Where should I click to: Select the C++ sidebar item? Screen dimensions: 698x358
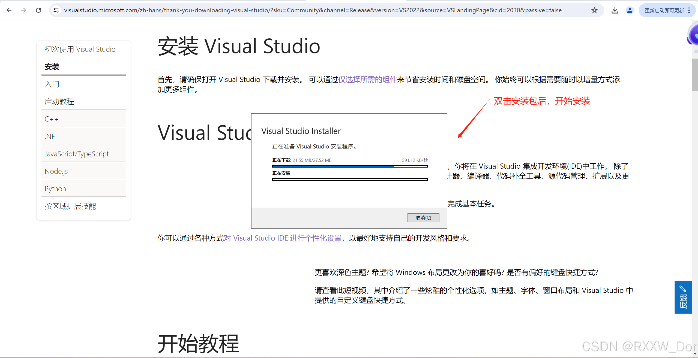52,119
